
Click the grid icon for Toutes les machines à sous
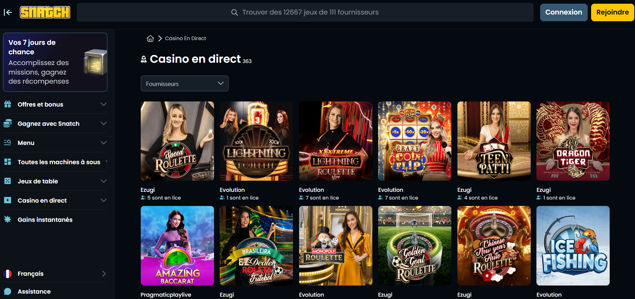coord(7,162)
